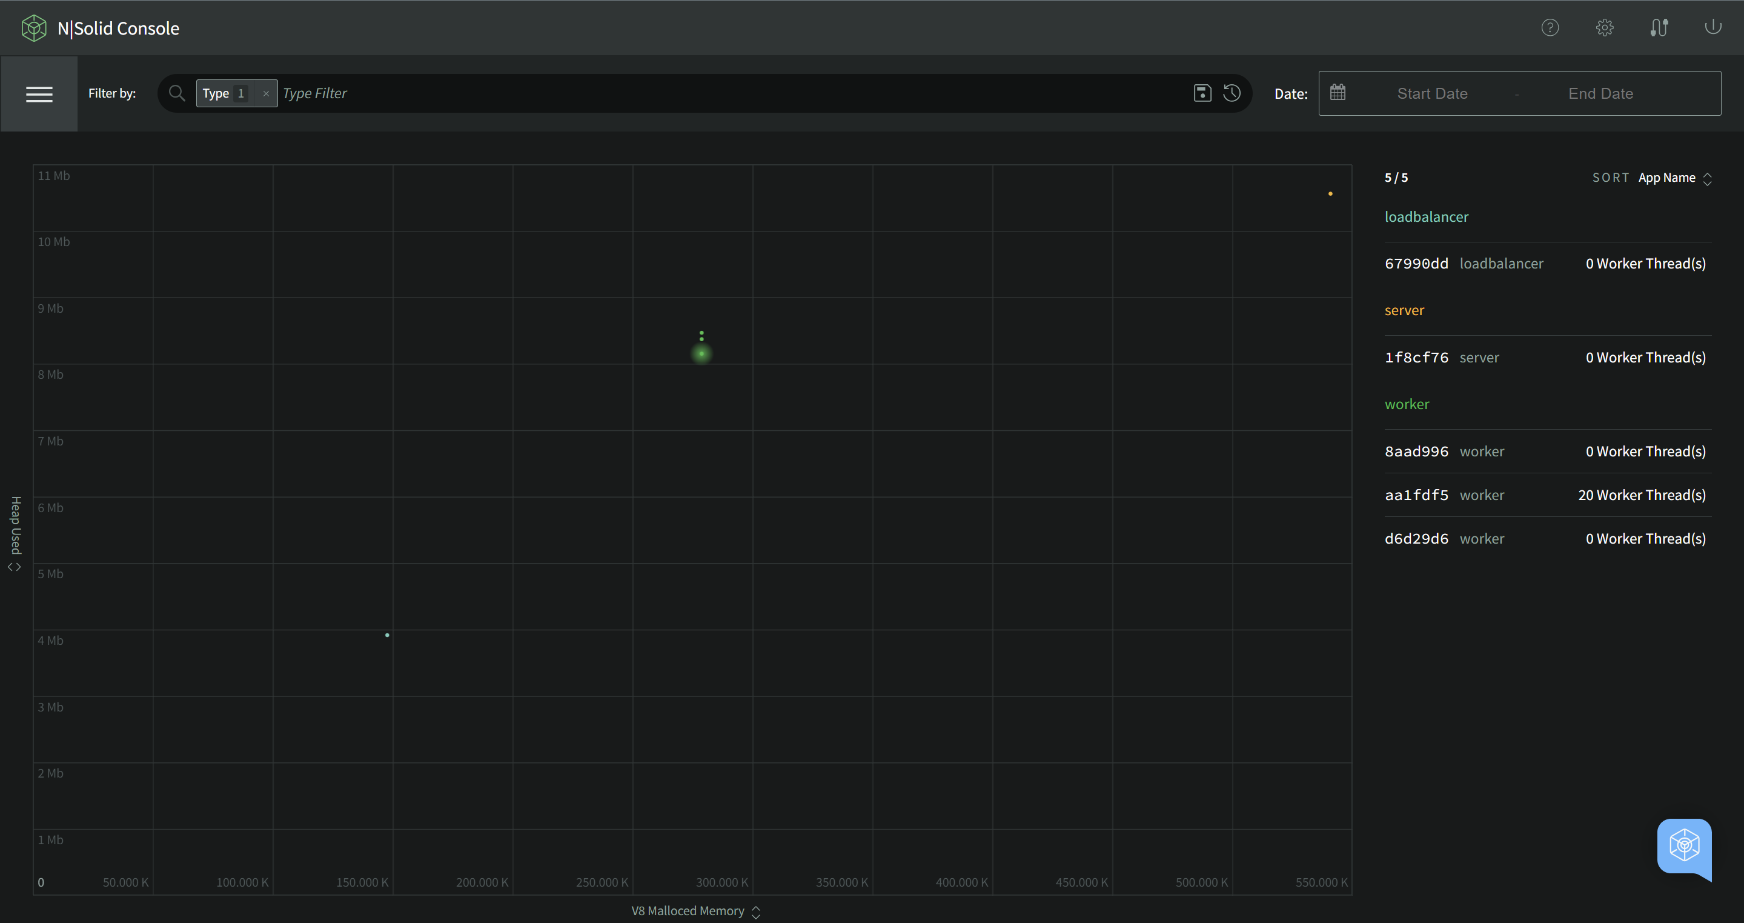Click the N|Solid cube logo
The image size is (1744, 923).
pos(34,28)
